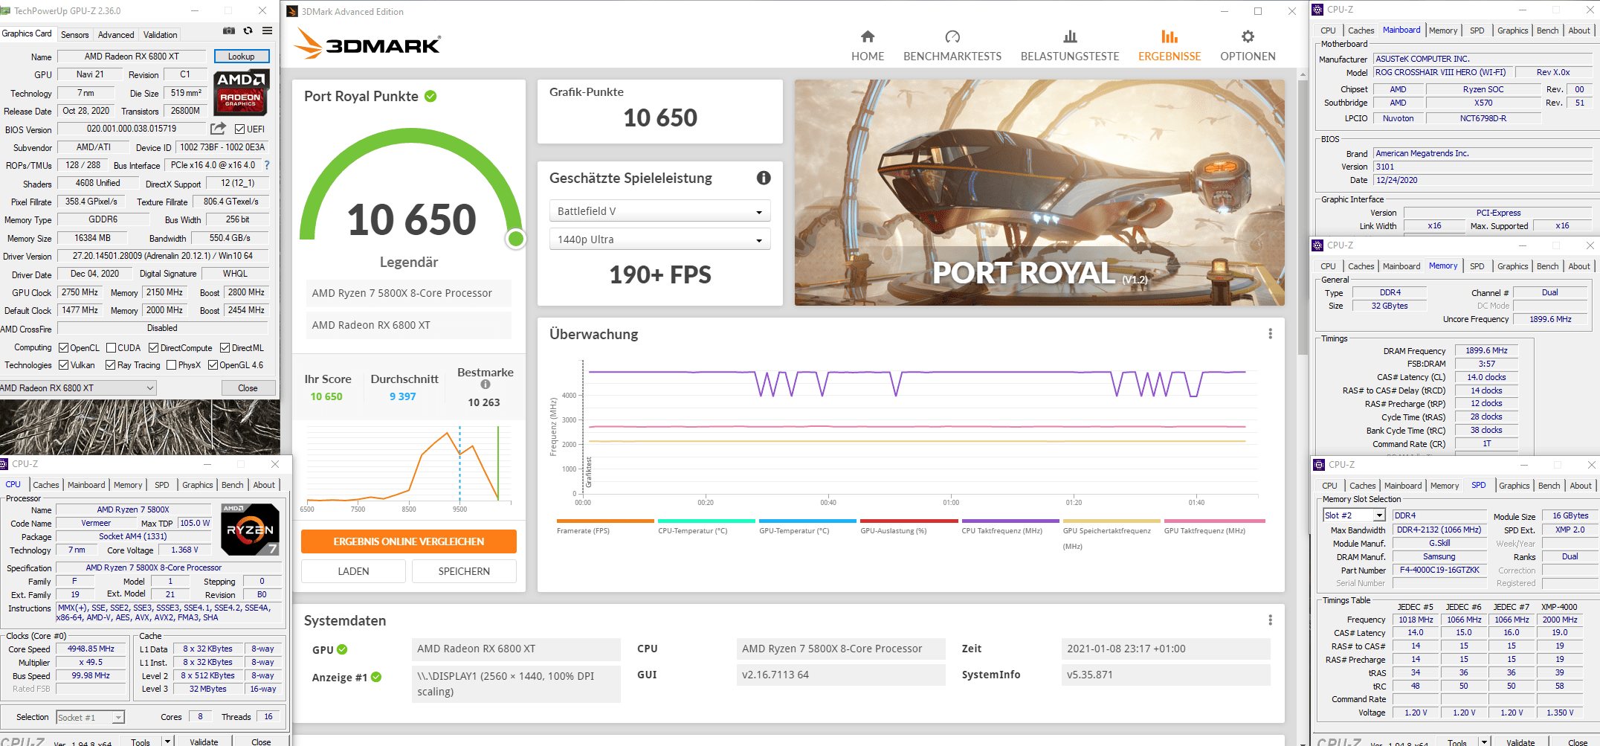Click the Port Royal benchmark preview image

(1039, 193)
